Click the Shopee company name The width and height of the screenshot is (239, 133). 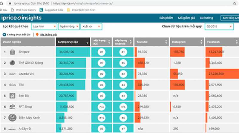point(24,52)
